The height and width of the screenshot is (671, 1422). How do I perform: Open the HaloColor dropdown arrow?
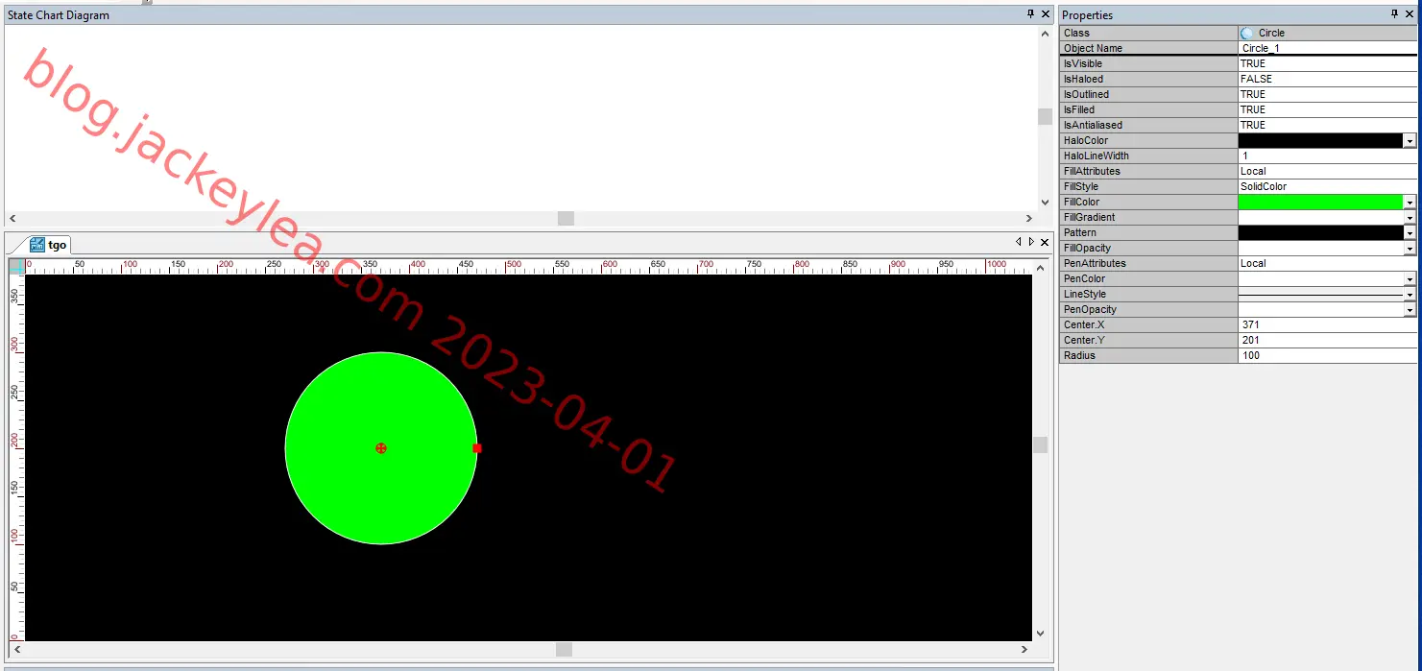1410,141
